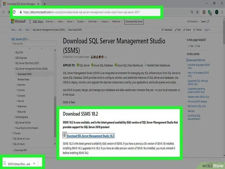Switch the page Theme
Viewport: 225px width, 169px height.
coord(197,30)
